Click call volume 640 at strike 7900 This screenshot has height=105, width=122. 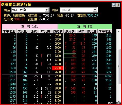click(x=25, y=84)
